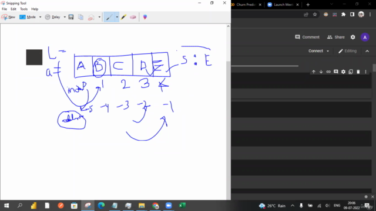This screenshot has height=211, width=376.
Task: Open the blue-red browser extension icon
Action: (334, 15)
